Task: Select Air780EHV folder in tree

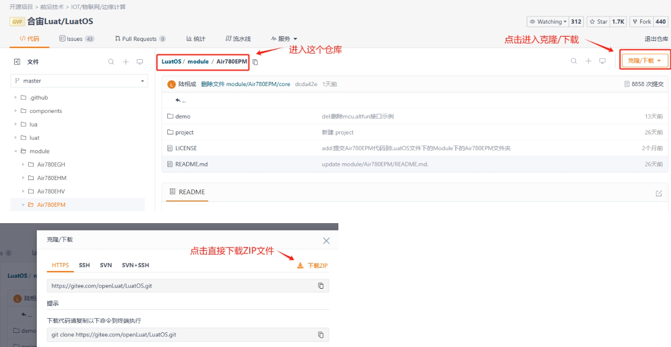Action: 51,191
